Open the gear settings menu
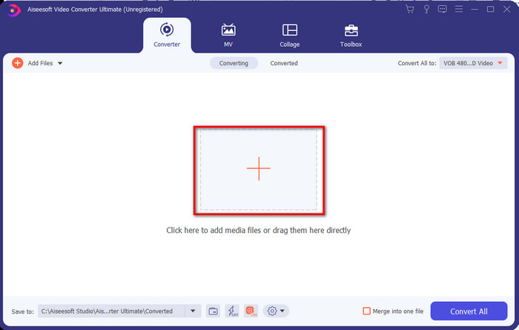This screenshot has width=519, height=330. coord(276,311)
